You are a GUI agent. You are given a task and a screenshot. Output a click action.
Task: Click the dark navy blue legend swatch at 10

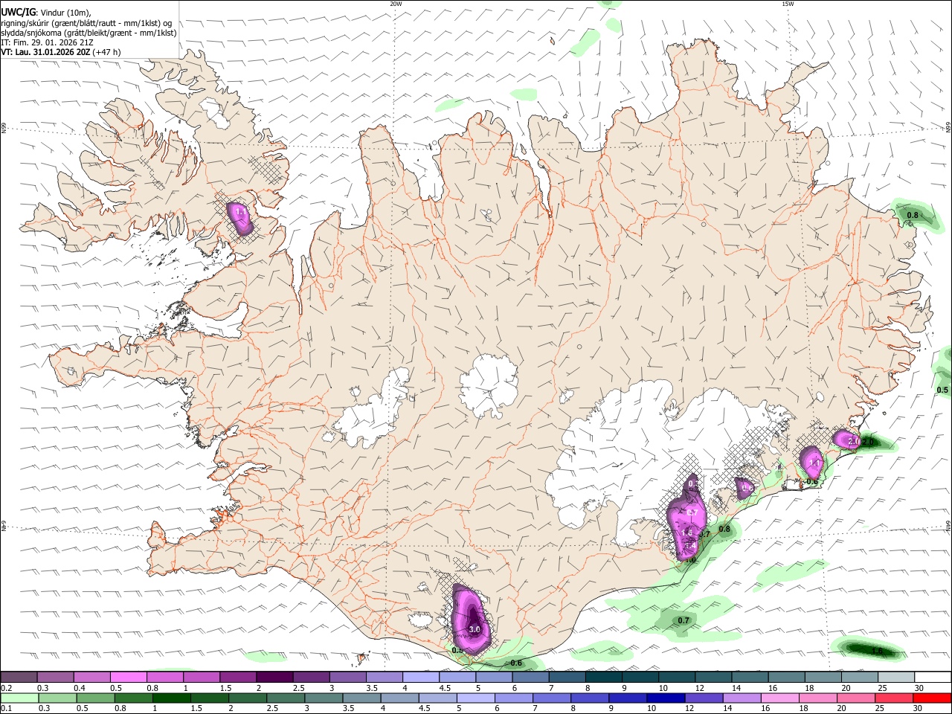coord(664,698)
